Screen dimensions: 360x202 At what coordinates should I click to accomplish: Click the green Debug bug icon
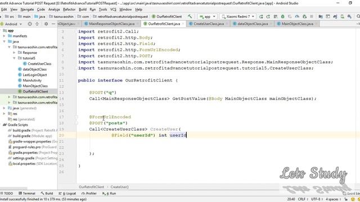[282, 16]
